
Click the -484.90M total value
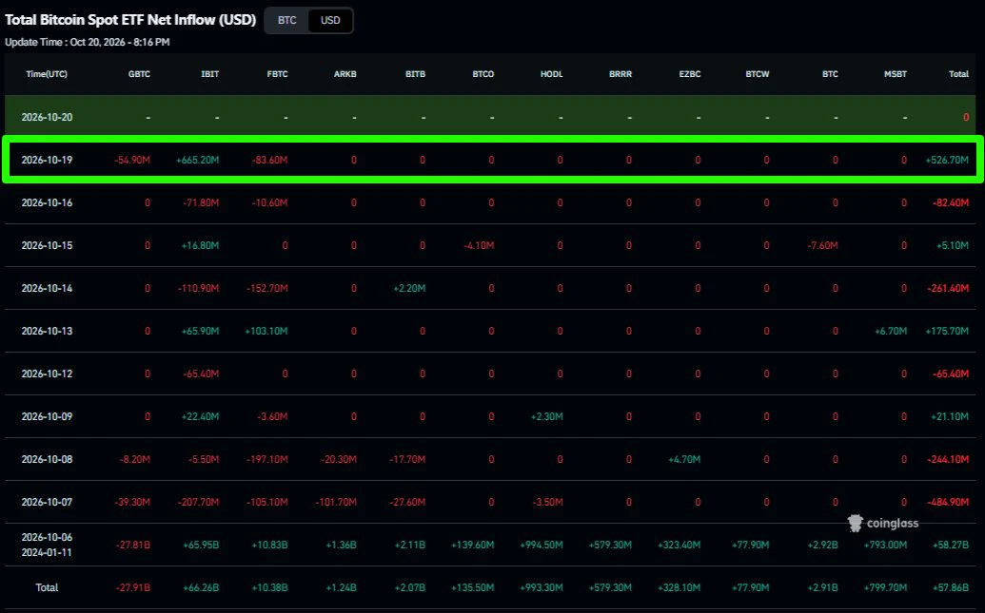[x=948, y=501]
